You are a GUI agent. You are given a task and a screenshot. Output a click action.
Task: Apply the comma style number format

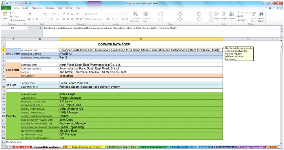click(117, 19)
